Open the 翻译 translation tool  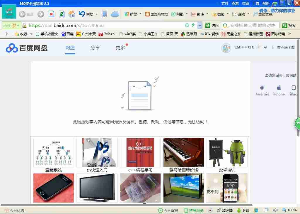point(198,14)
